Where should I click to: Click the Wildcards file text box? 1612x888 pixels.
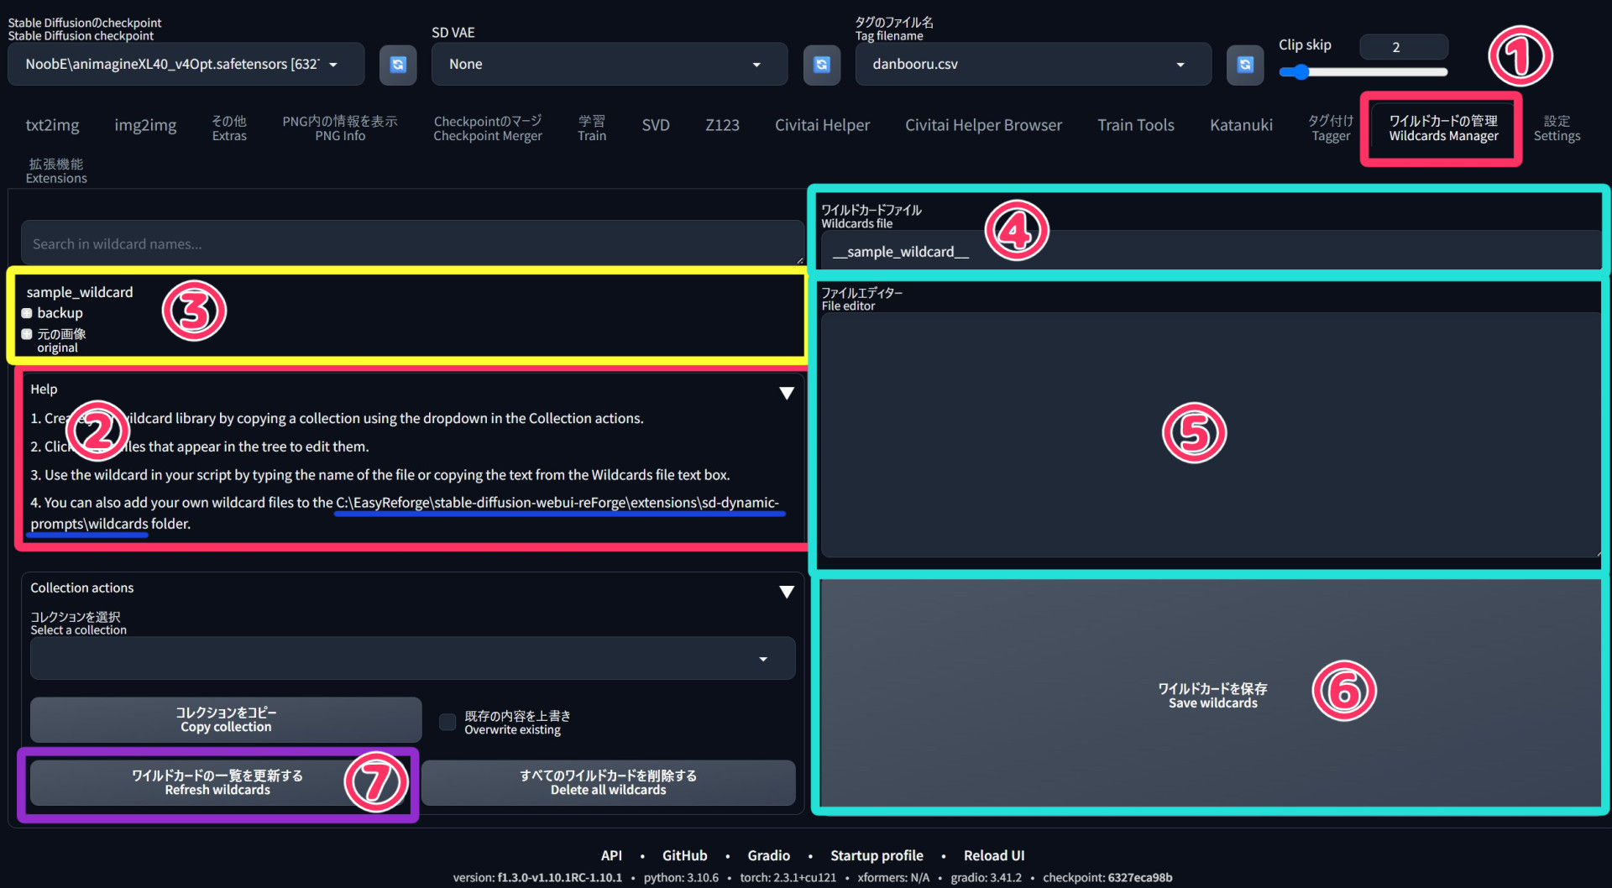pos(1211,252)
